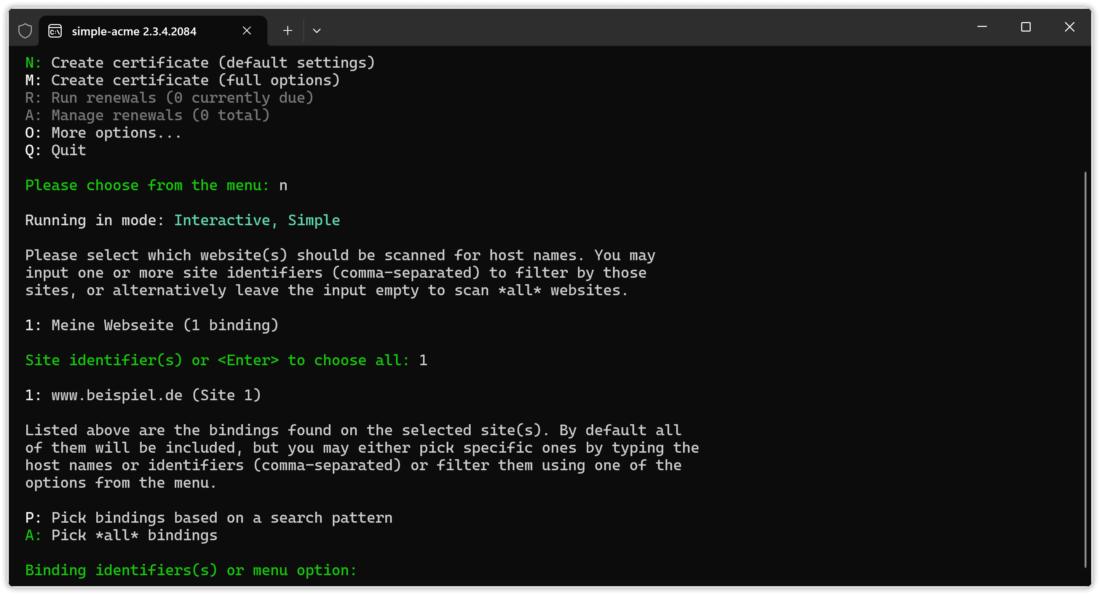Click the 'Q: Quit' menu line
1100x595 pixels.
56,150
